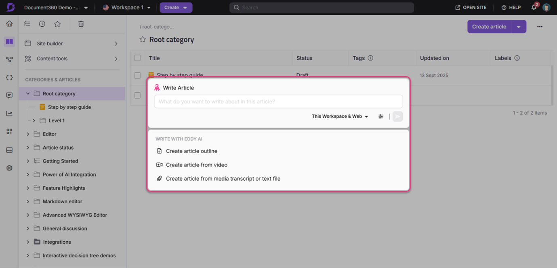Open the Documentation book icon
Screen dimensions: 557x268
pos(9,41)
